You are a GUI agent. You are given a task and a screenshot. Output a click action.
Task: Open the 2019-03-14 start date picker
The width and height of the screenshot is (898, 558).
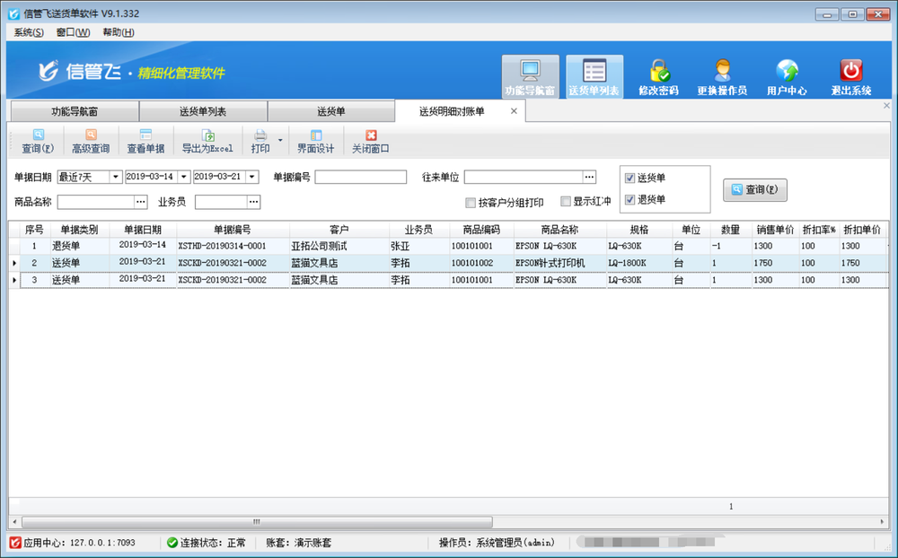pos(183,177)
